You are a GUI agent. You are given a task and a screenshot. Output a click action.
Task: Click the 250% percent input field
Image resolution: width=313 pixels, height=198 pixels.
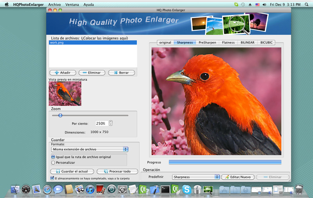[102, 123]
